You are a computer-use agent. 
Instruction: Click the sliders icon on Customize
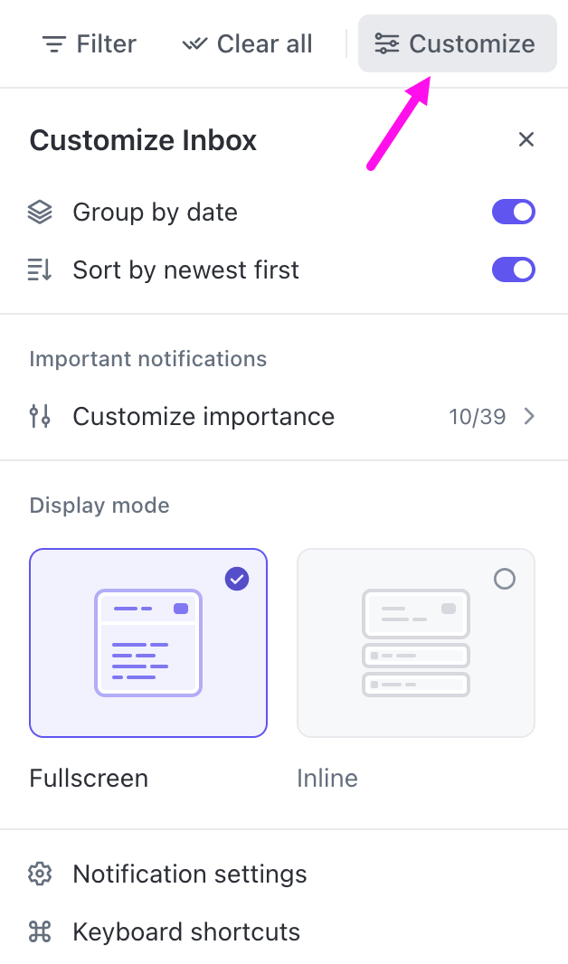387,43
